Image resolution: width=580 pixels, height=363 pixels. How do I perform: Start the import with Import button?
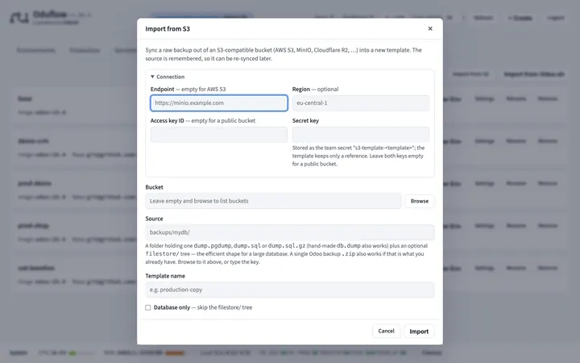click(419, 332)
